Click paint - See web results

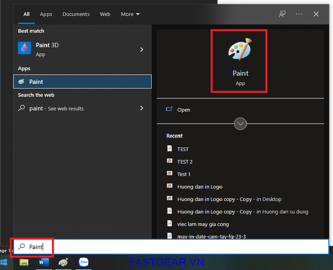[x=82, y=108]
